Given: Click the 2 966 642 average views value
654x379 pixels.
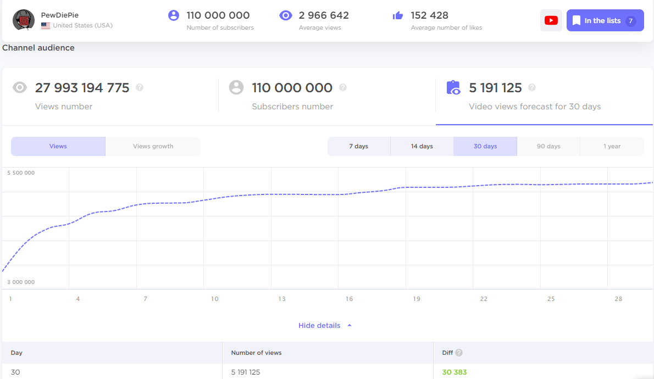Looking at the screenshot, I should [x=324, y=15].
